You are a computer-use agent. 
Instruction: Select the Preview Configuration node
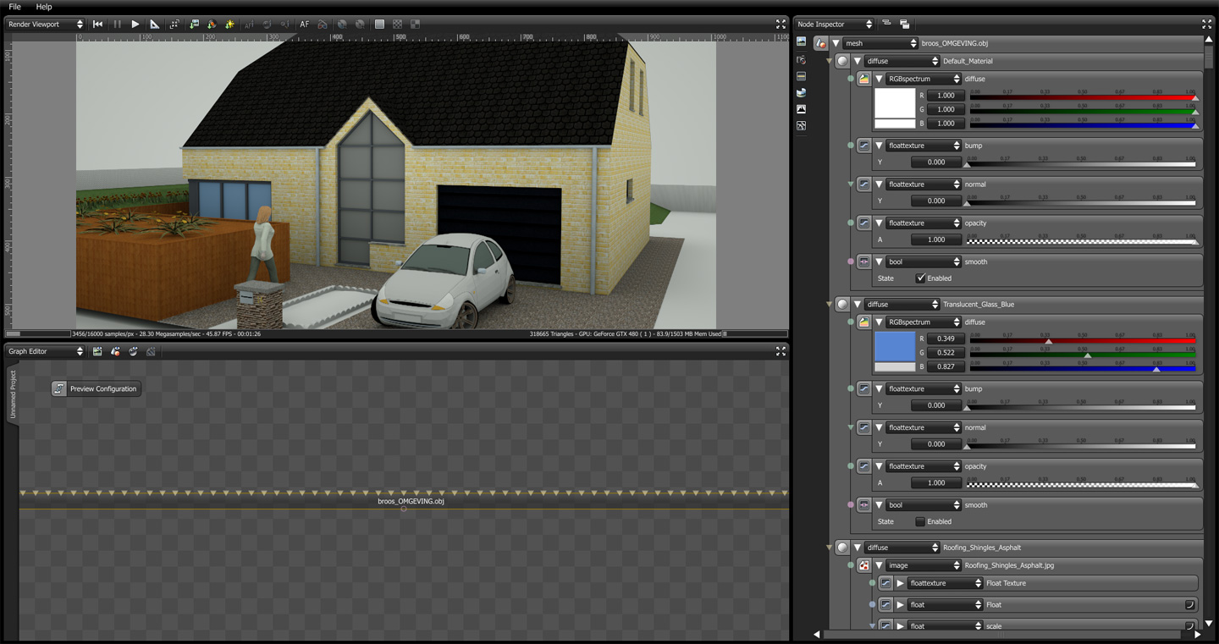[102, 388]
